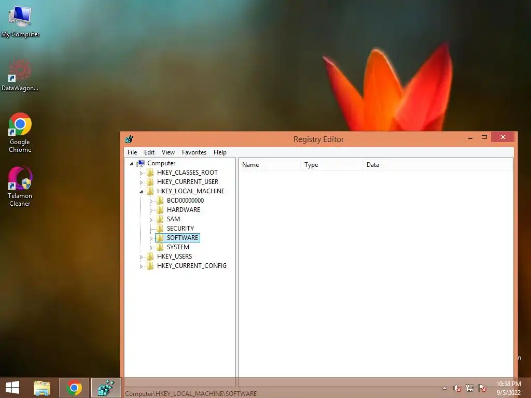Expand the HARDWARE key
Image resolution: width=531 pixels, height=398 pixels.
click(x=151, y=210)
